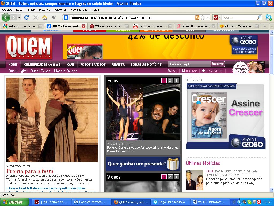274x206 pixels.
Task: Open FOTOS E VÍDEOS section
Action: tap(93, 64)
